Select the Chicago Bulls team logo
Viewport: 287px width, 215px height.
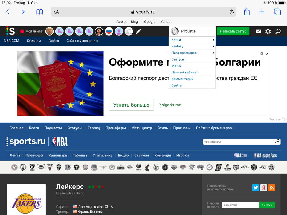pyautogui.click(x=50, y=167)
